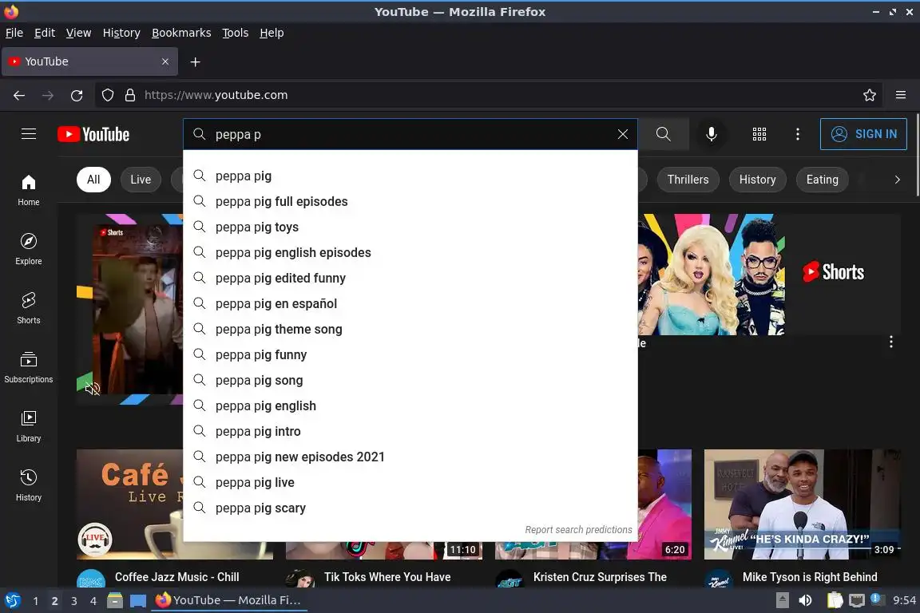This screenshot has width=920, height=613.
Task: Open the History menu in the menu bar
Action: [x=121, y=33]
